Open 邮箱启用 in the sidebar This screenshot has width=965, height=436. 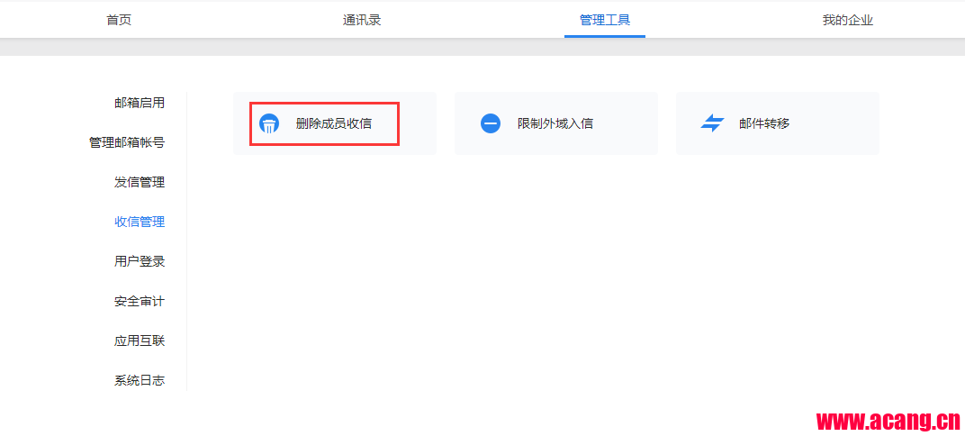coord(140,103)
